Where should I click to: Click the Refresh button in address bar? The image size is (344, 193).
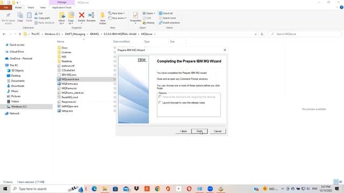pos(262,34)
